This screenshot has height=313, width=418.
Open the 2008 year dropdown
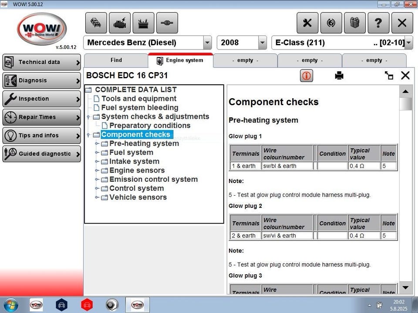click(242, 43)
